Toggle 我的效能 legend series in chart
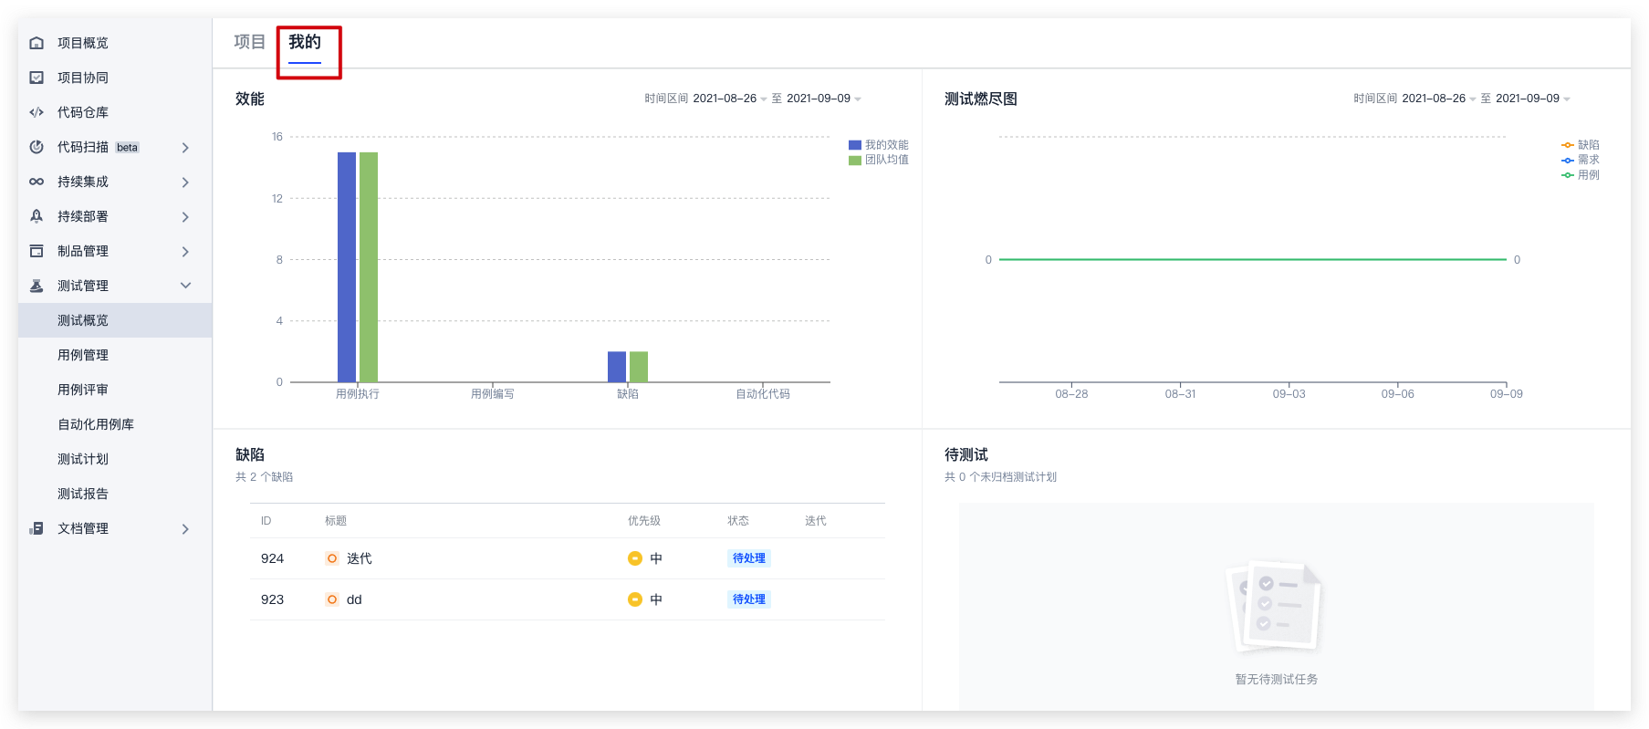 [x=878, y=145]
